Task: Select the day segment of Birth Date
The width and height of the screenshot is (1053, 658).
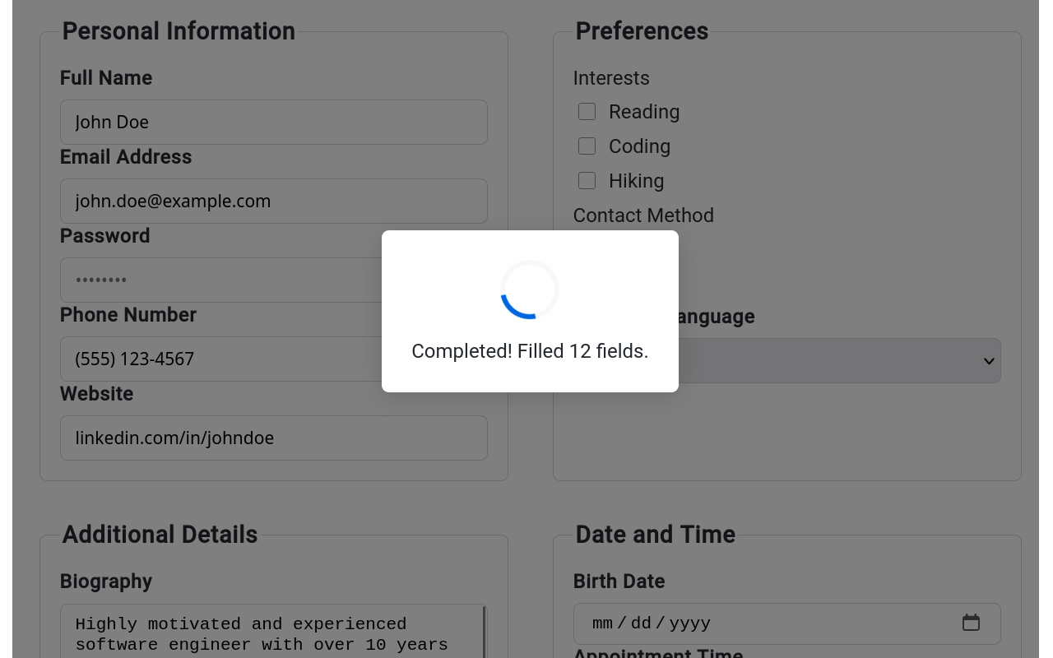Action: [641, 623]
